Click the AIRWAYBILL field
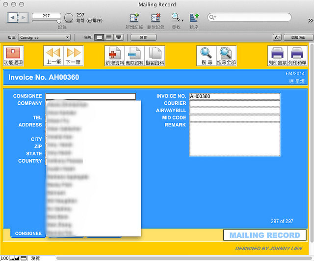 (x=235, y=111)
